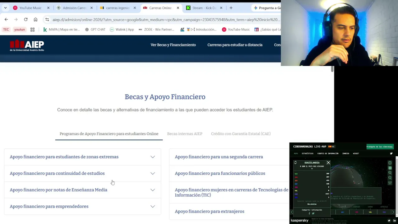Image resolution: width=398 pixels, height=224 pixels.
Task: Click Más detalles link in country panel
Action: click(x=312, y=204)
